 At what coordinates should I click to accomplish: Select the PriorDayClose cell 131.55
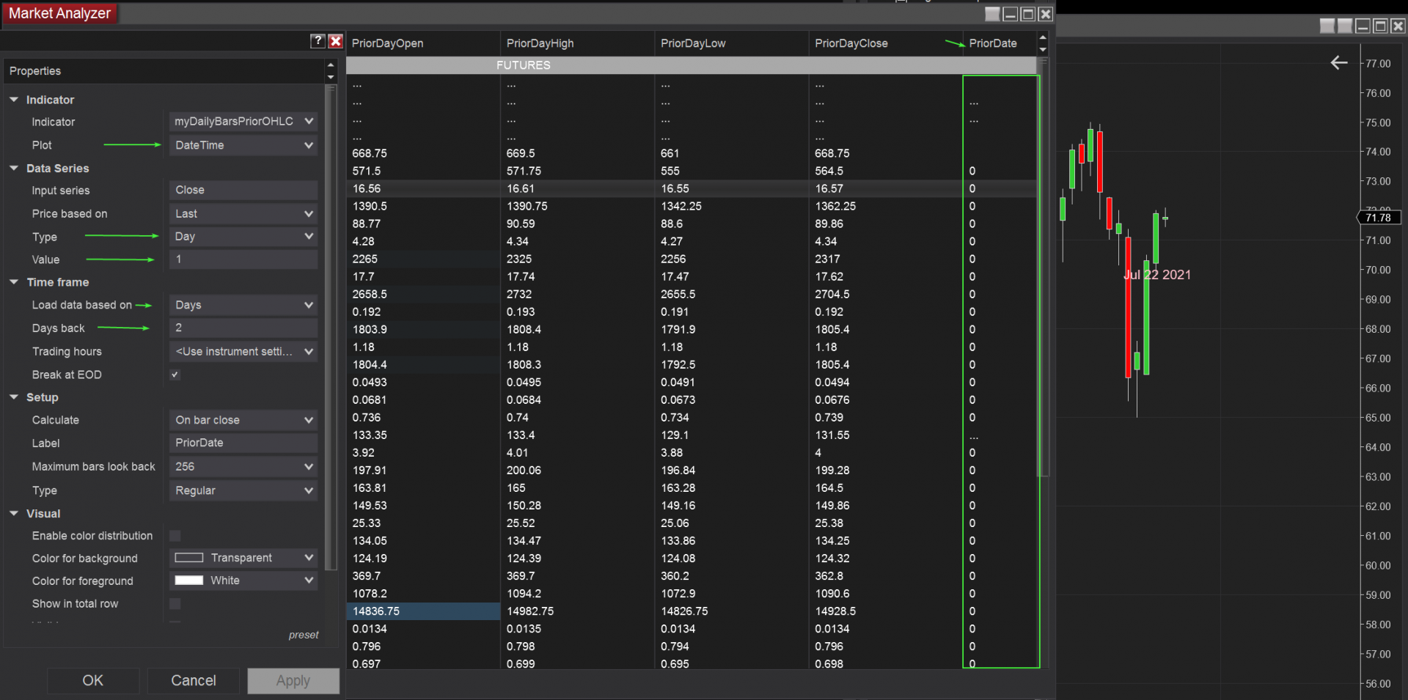(886, 435)
